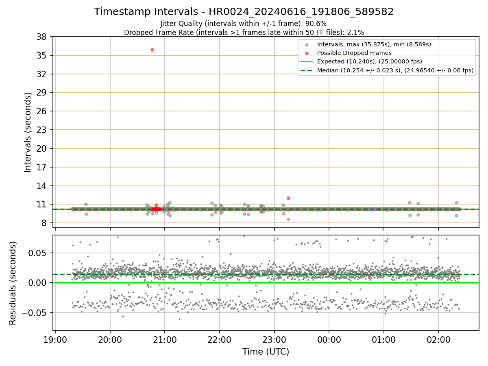The image size is (488, 366).
Task: Click the Residuals (seconds) axis label
Action: point(13,283)
